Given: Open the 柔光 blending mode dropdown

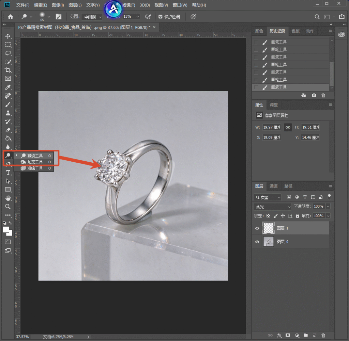Looking at the screenshot, I should pyautogui.click(x=272, y=207).
